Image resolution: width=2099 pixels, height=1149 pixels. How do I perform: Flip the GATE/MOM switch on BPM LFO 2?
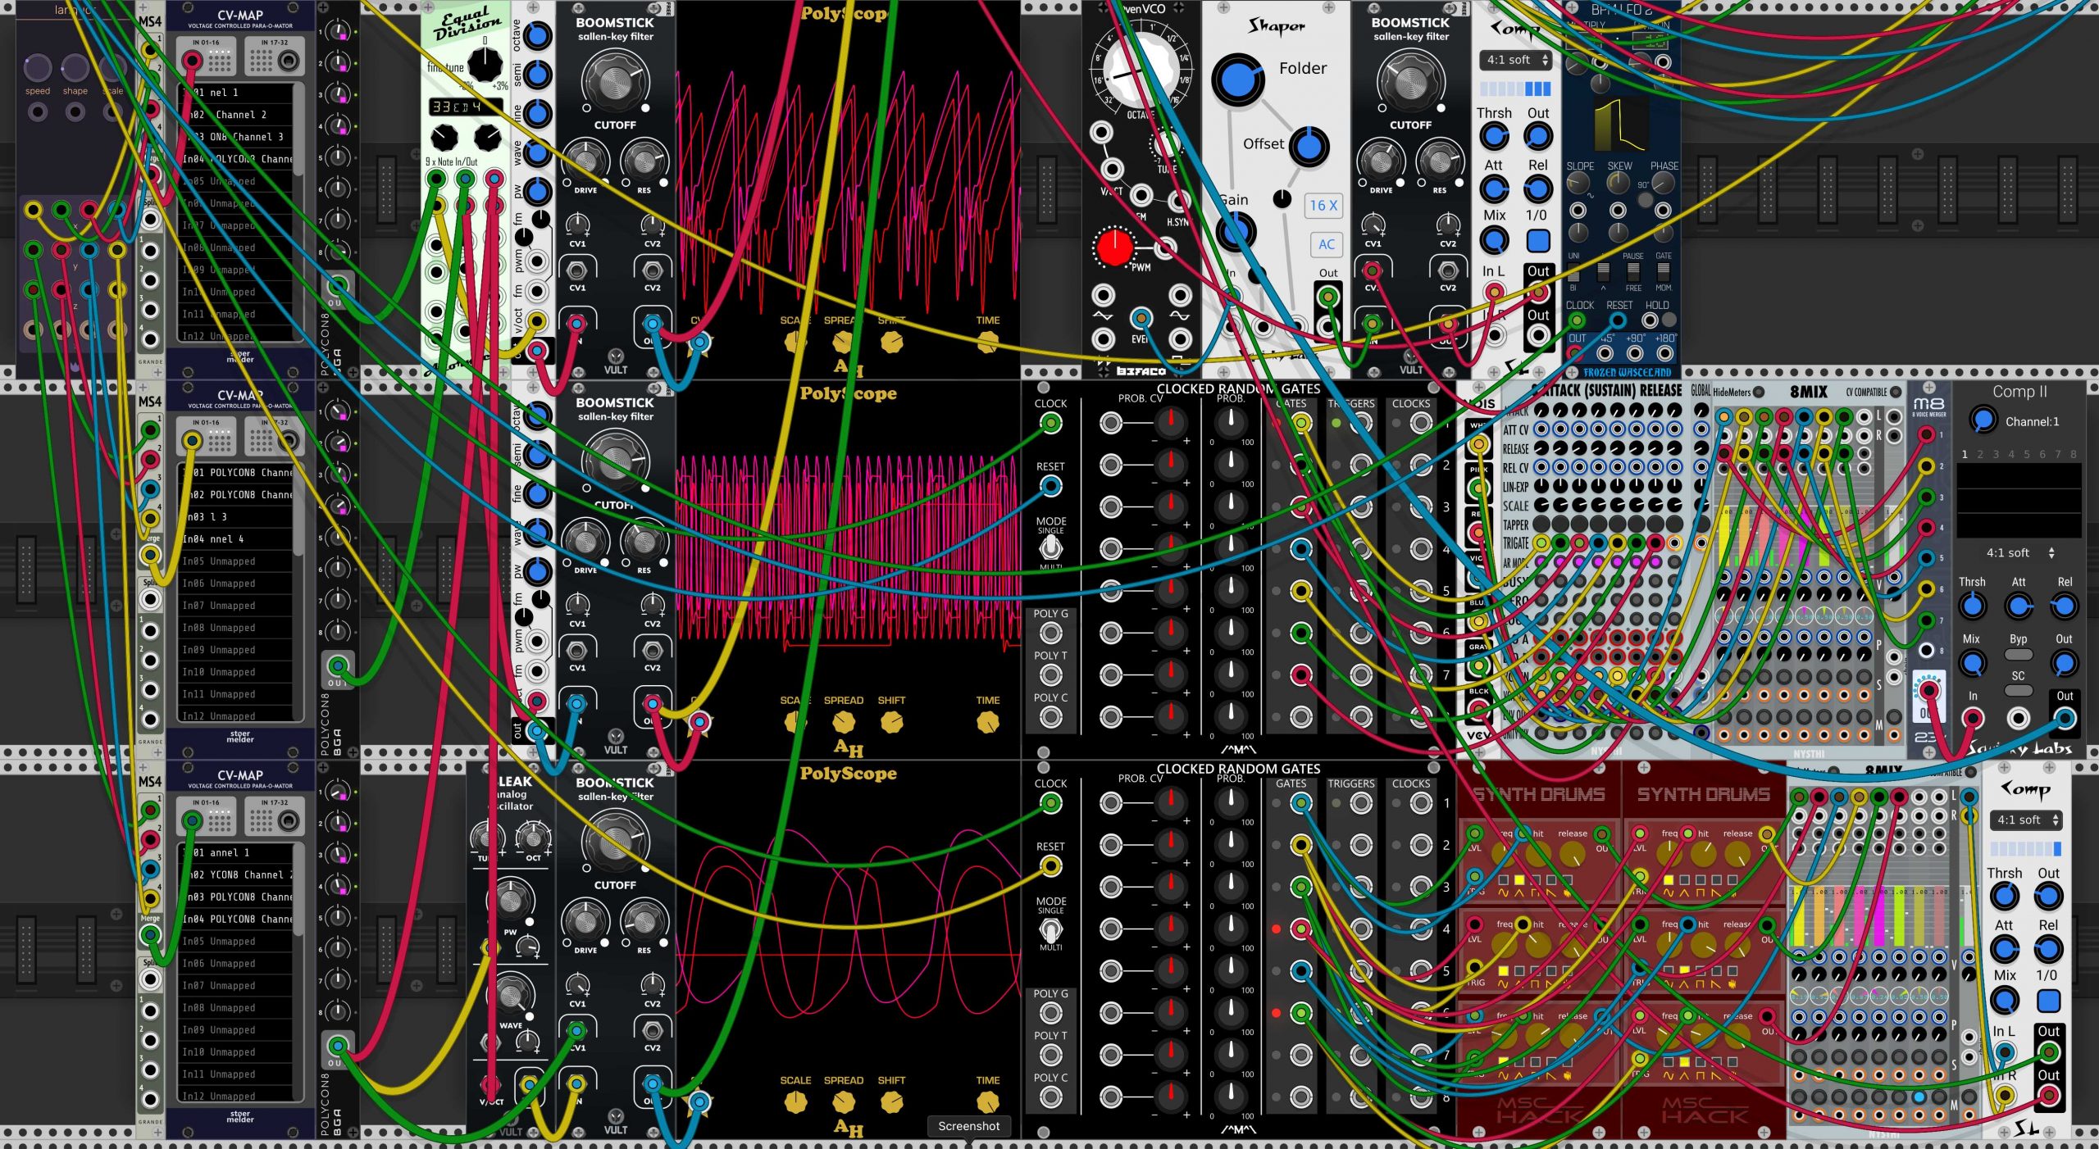(x=1664, y=271)
